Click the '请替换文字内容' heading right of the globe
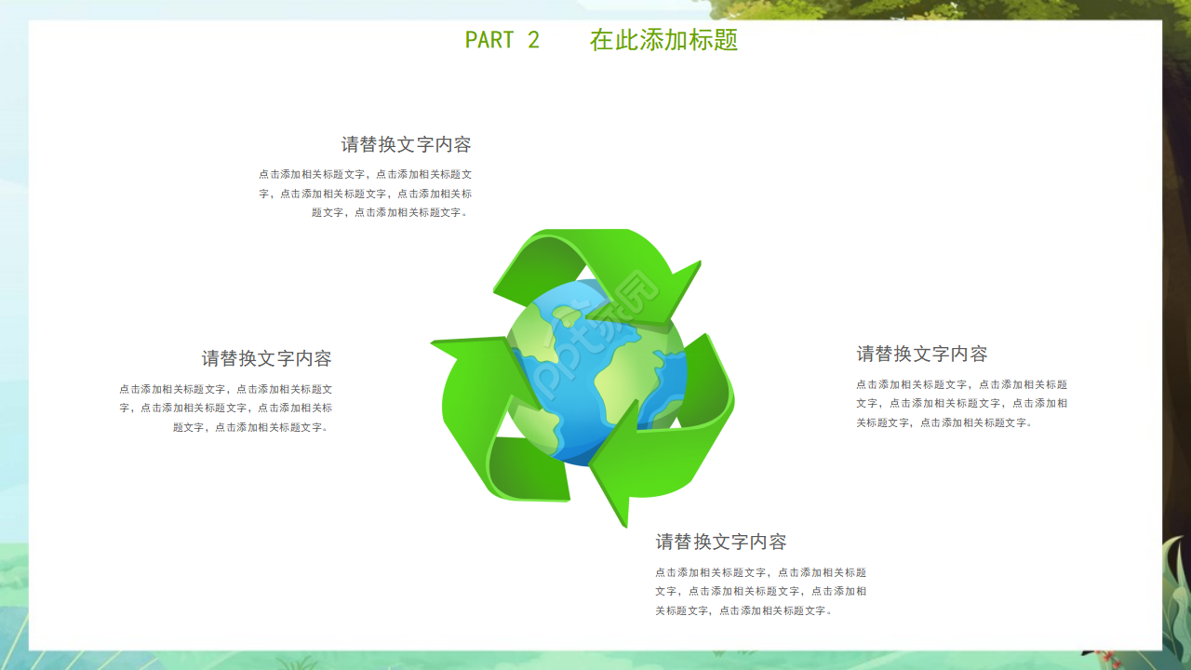This screenshot has width=1191, height=670. 922,354
